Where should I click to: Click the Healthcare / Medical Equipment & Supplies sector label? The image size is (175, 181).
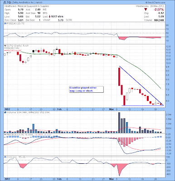click(x=27, y=6)
